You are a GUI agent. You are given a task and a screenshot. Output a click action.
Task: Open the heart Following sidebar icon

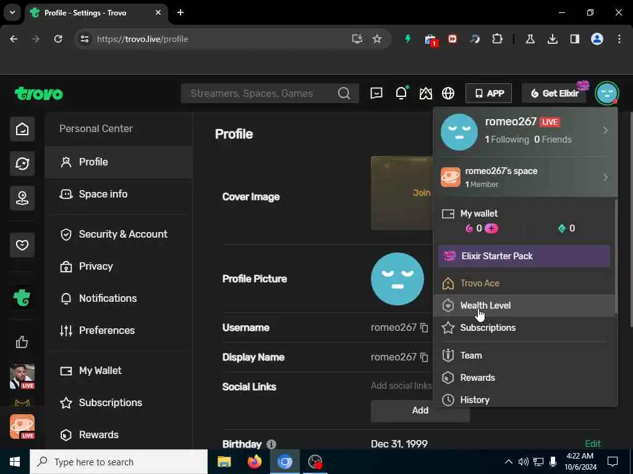[22, 244]
